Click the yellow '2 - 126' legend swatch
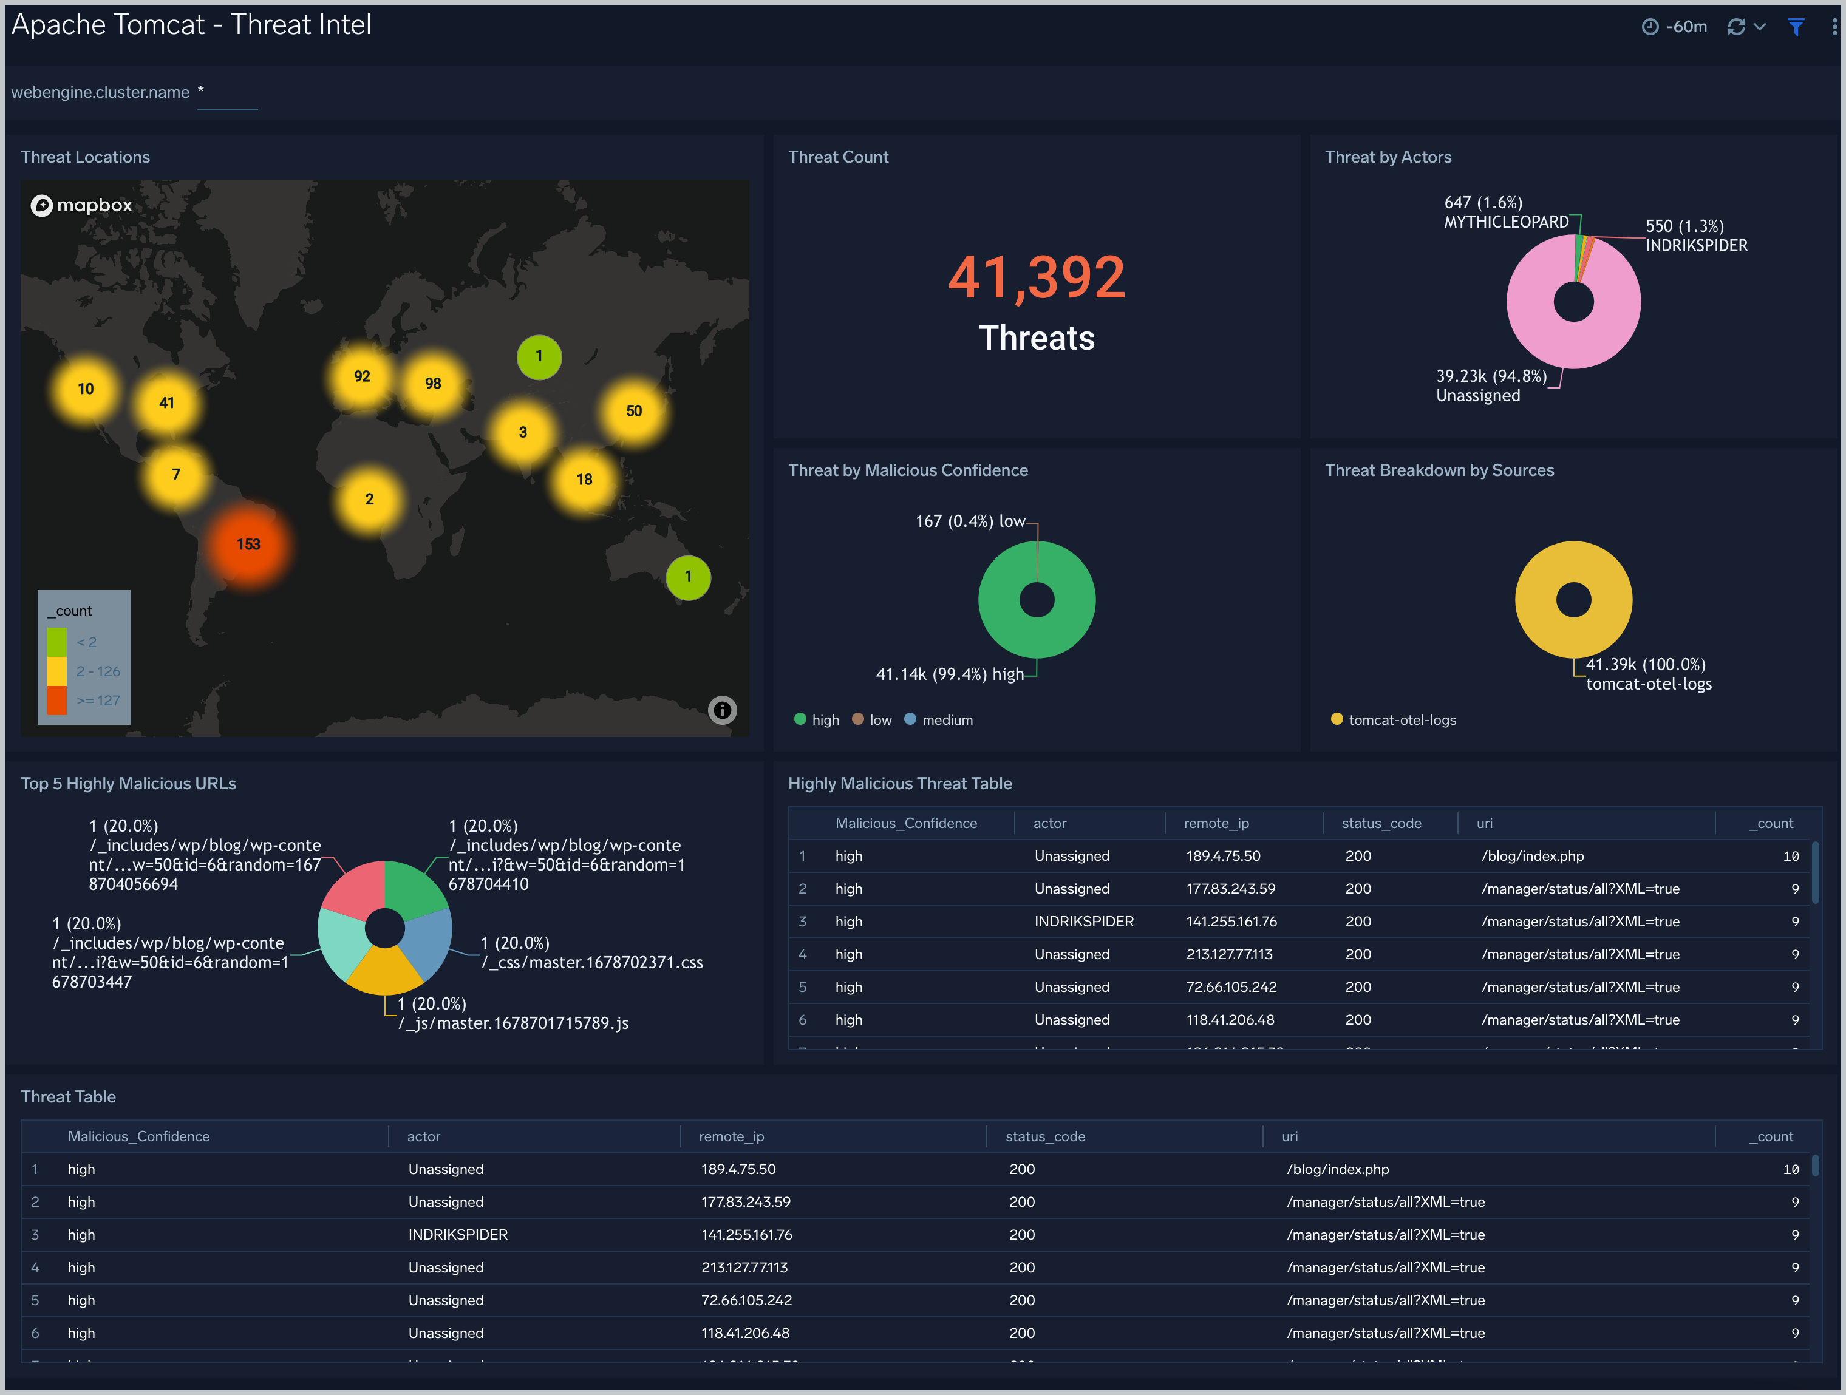This screenshot has height=1395, width=1846. (x=56, y=671)
